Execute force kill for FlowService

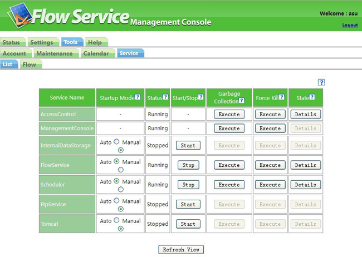[270, 165]
